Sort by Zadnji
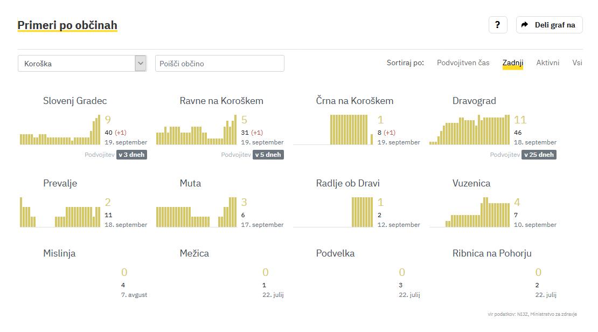 [512, 63]
